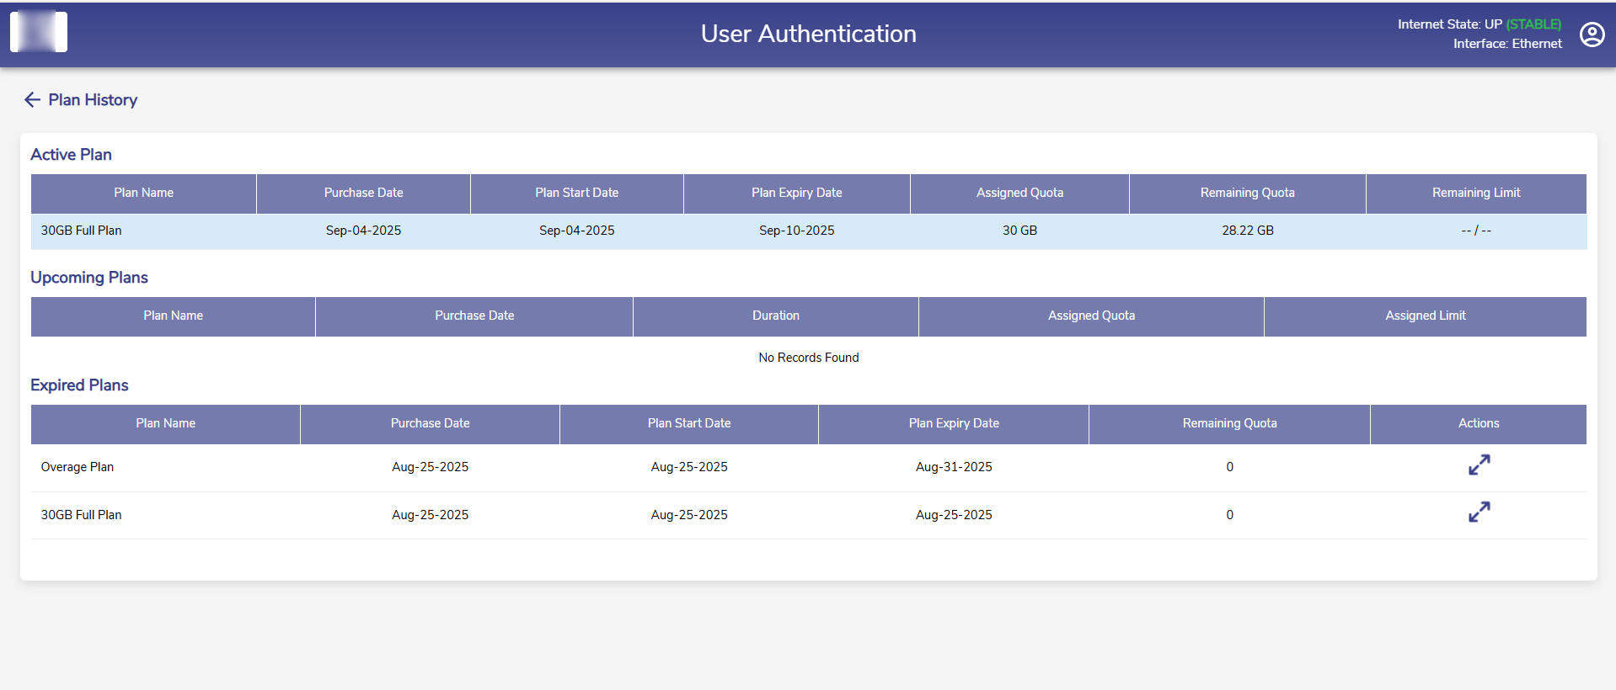
Task: Click the Overage Plan name cell
Action: pos(78,467)
